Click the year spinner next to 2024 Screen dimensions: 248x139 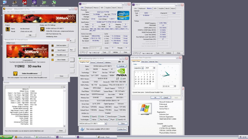[x=154, y=68]
